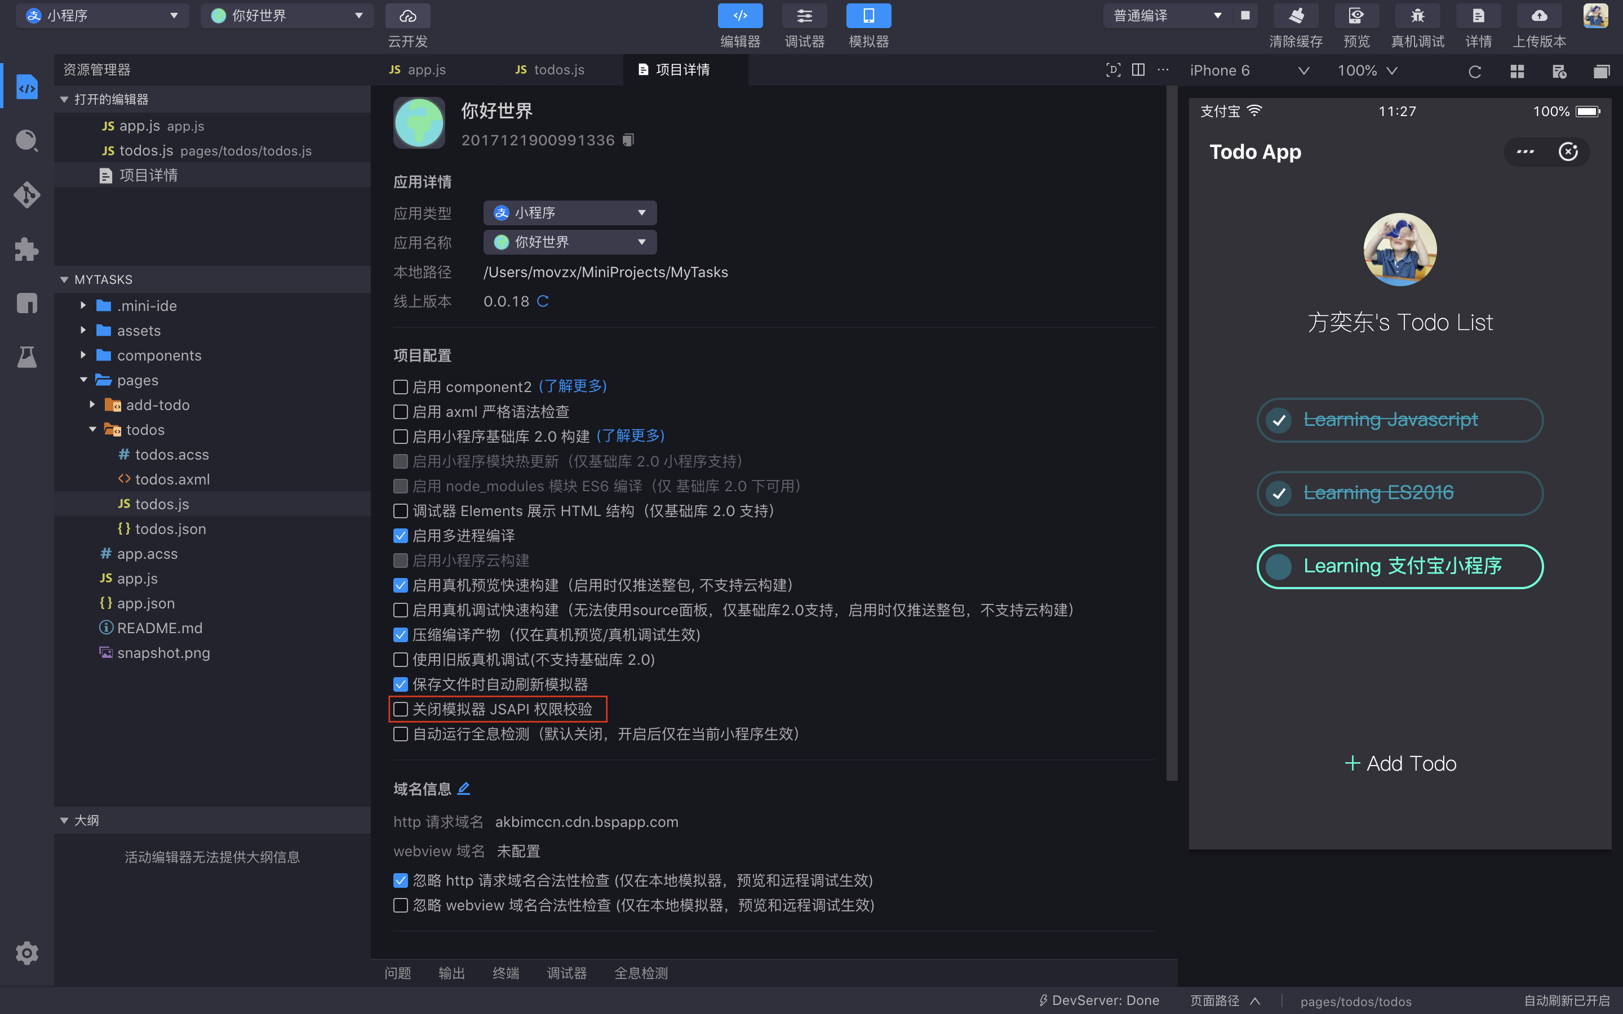Open the 小程序 dropdown in top toolbar

(x=102, y=15)
